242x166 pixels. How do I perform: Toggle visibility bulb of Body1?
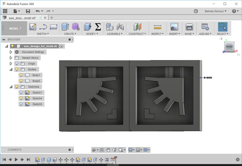point(21,75)
